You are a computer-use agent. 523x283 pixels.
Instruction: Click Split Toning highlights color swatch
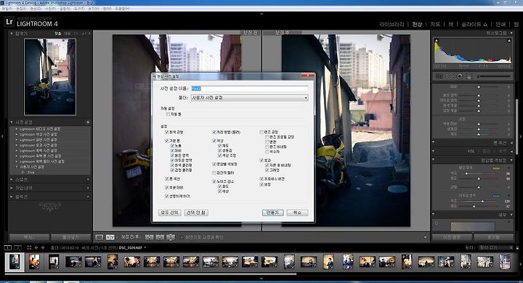point(496,168)
